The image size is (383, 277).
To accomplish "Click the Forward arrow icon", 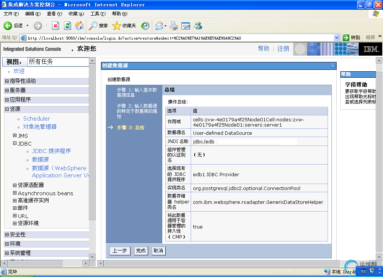I will 38,26.
